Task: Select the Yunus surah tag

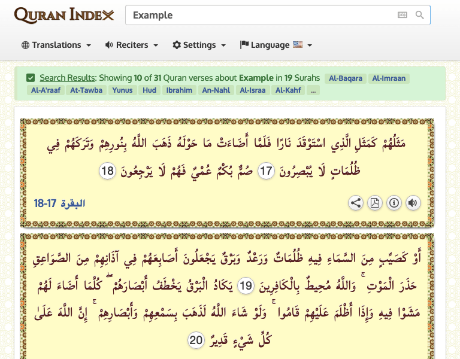Action: pos(122,90)
